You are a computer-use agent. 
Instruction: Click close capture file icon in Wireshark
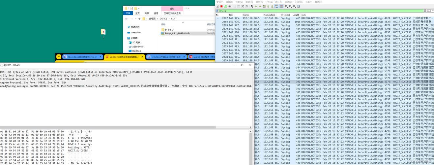click(x=243, y=6)
